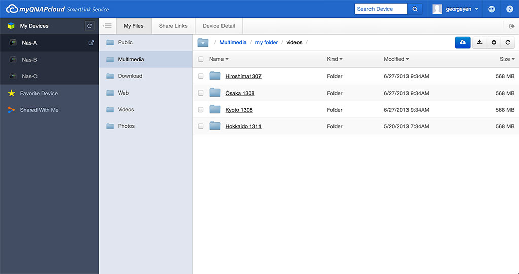
Task: Open Nas-A in a new window icon
Action: point(91,43)
